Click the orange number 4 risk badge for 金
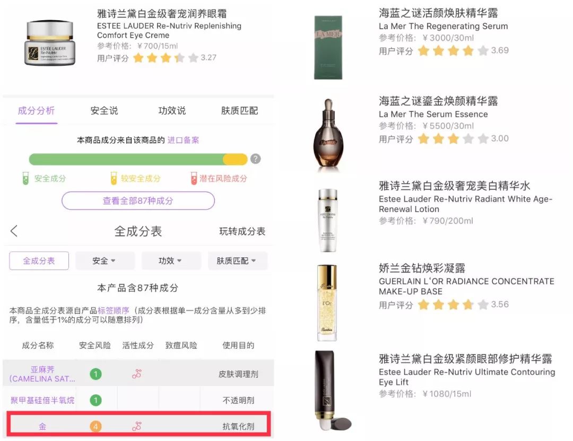Screen dimensions: 573x441 point(95,426)
